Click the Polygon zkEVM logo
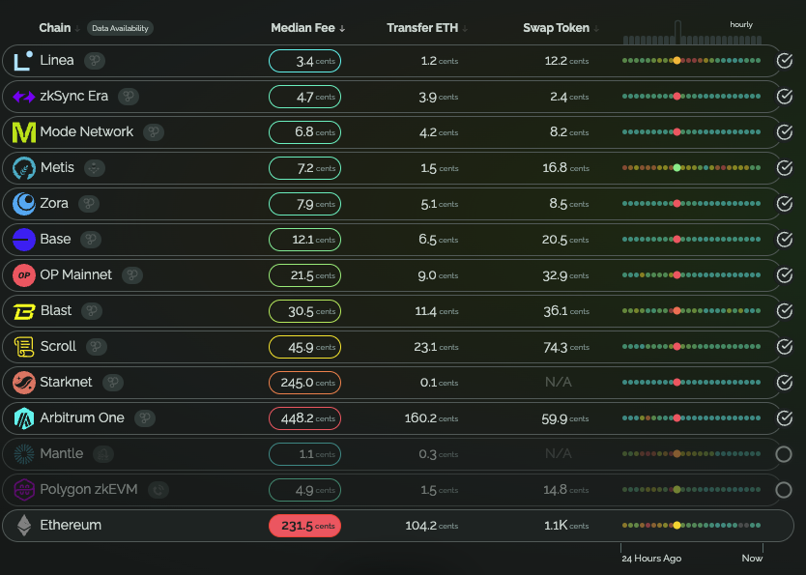806x575 pixels. click(x=23, y=490)
